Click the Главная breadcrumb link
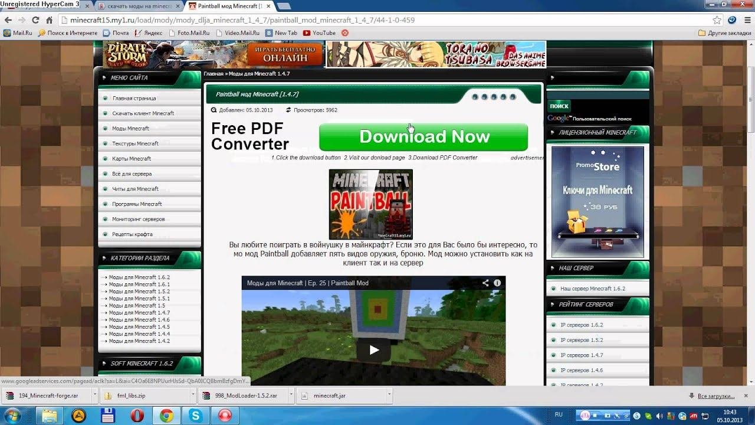Image resolution: width=755 pixels, height=425 pixels. (x=214, y=74)
